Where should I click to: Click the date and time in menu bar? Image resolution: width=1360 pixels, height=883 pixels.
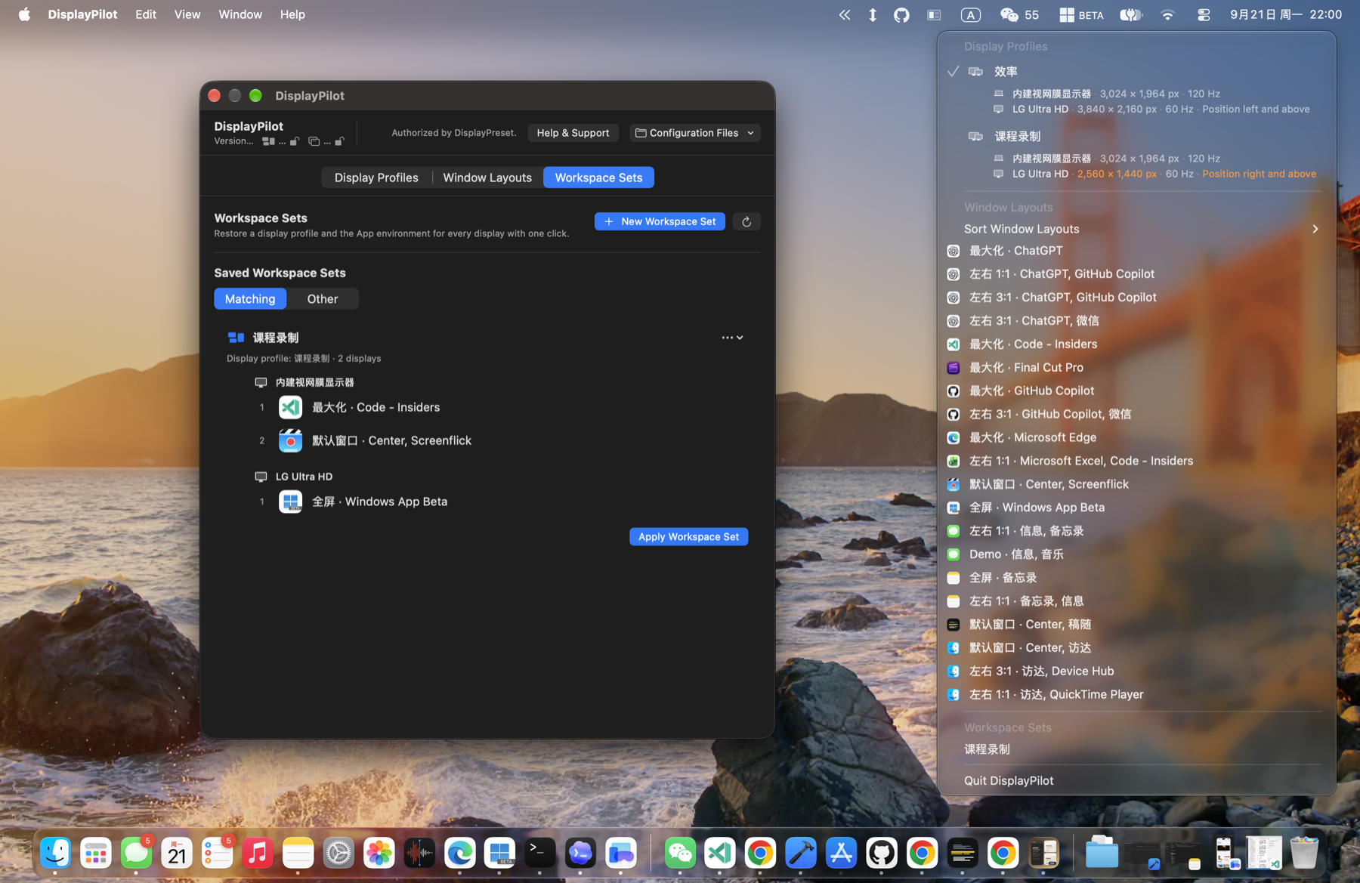tap(1286, 14)
